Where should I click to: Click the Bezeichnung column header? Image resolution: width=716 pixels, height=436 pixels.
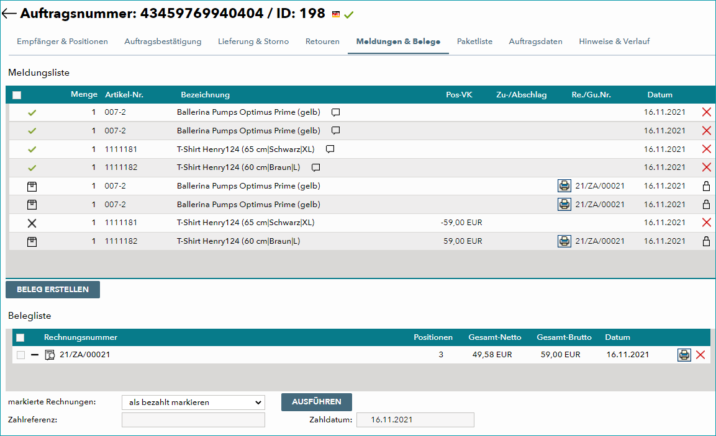point(206,95)
